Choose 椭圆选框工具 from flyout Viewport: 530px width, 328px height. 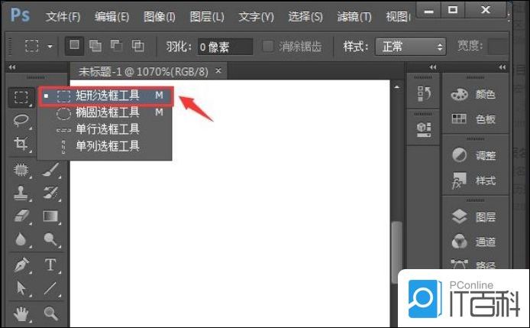[x=106, y=112]
